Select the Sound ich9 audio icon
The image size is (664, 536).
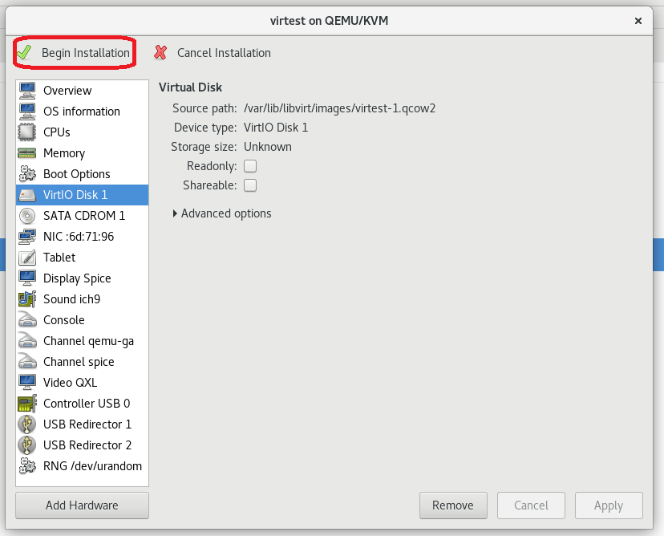pos(27,298)
